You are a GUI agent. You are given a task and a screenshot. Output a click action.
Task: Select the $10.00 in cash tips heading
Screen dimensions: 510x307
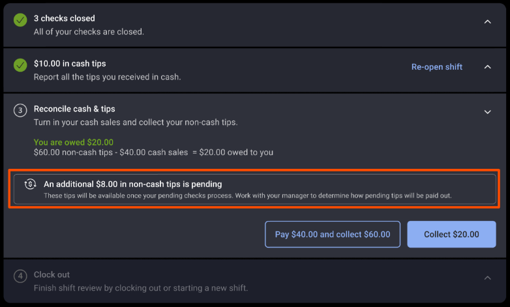click(x=70, y=64)
